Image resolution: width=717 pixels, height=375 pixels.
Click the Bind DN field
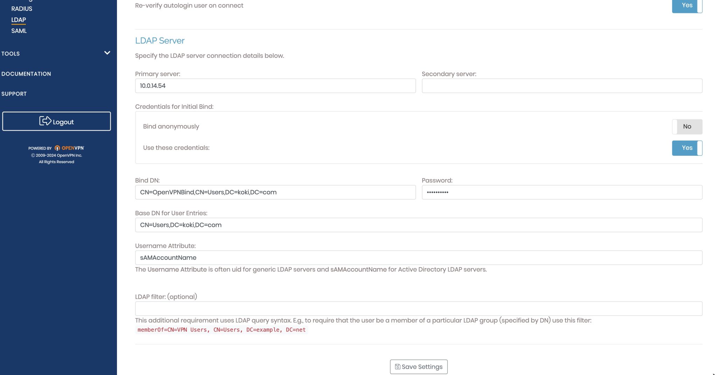click(x=275, y=192)
